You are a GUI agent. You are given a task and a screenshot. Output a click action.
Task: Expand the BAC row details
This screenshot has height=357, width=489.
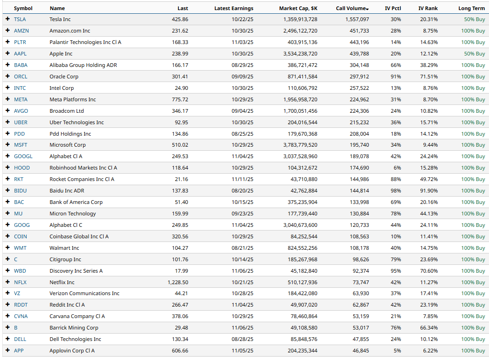click(x=8, y=202)
